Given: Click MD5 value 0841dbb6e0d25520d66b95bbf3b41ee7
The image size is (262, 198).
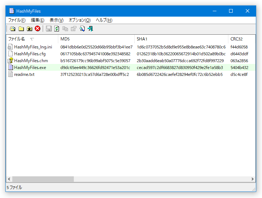Looking at the screenshot, I should point(96,47).
